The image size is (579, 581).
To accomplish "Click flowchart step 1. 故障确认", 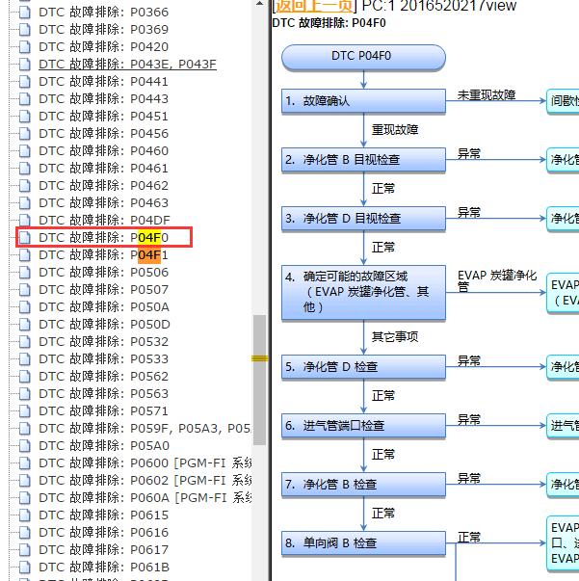I will [x=363, y=101].
